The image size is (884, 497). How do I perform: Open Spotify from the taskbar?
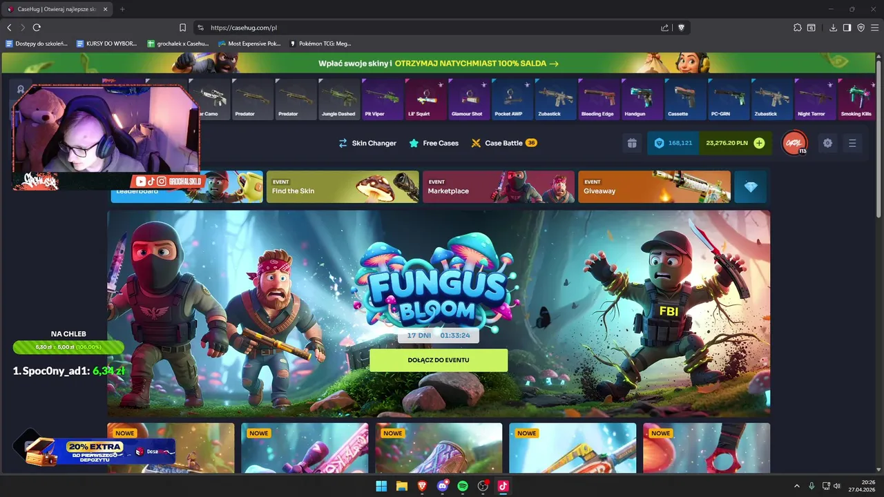[x=463, y=486]
